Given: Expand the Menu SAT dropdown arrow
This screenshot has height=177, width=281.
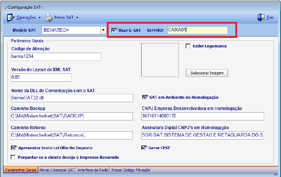Looking at the screenshot, I should (x=77, y=17).
